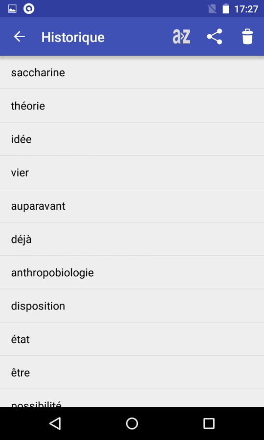Tap the Android back navigation triangle
264x440 pixels.
click(x=55, y=423)
